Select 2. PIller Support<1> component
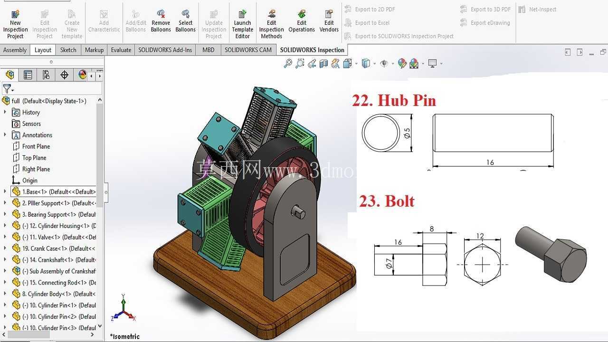The height and width of the screenshot is (342, 608). [x=54, y=203]
